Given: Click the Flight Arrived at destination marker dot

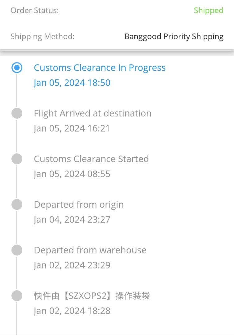Looking at the screenshot, I should tap(17, 114).
